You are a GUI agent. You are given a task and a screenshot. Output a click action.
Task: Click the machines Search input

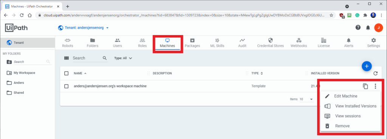(x=87, y=58)
